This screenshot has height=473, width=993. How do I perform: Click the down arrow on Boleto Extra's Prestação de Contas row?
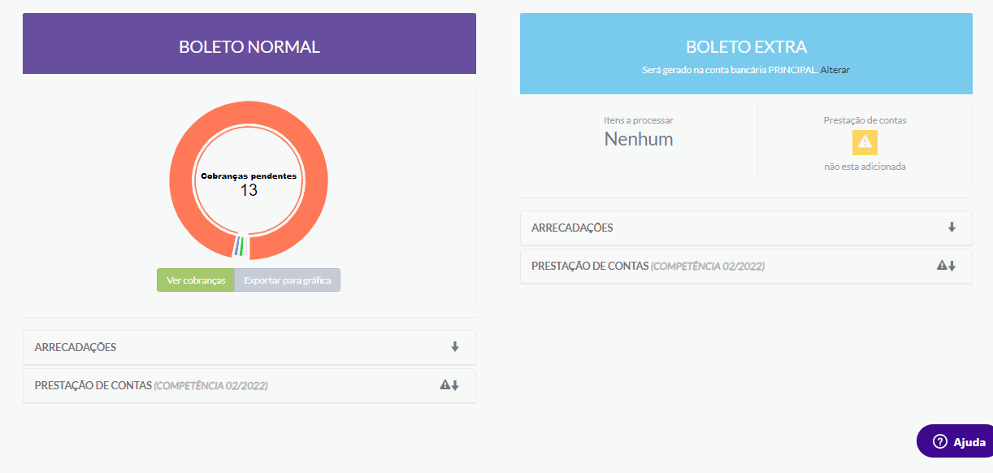(x=952, y=266)
